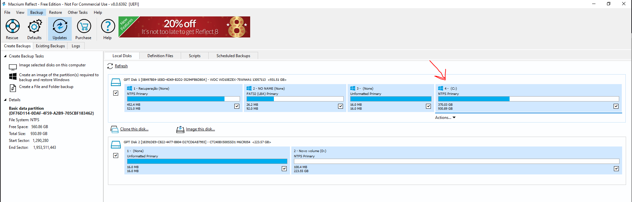This screenshot has width=632, height=202.
Task: Click the Refresh link
Action: [x=121, y=66]
